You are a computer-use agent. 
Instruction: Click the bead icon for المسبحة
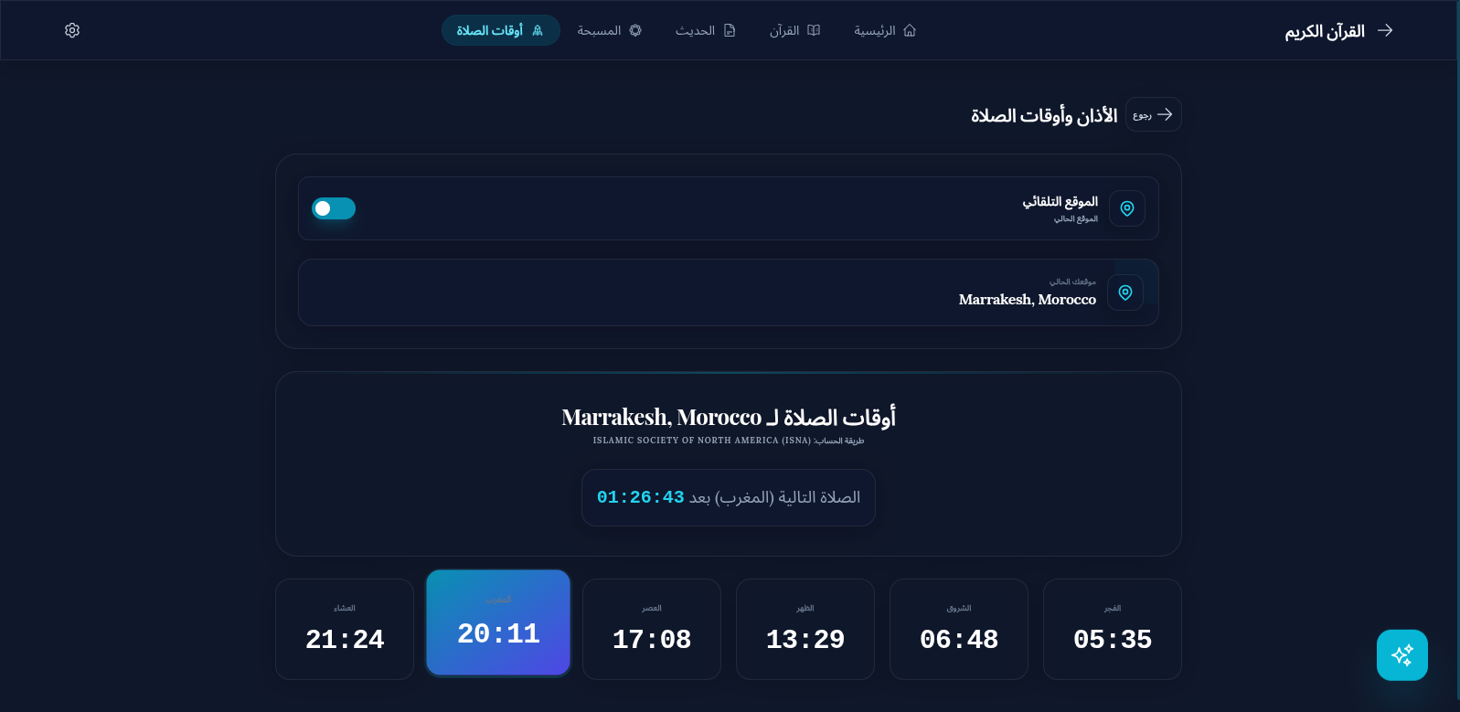[x=635, y=30]
